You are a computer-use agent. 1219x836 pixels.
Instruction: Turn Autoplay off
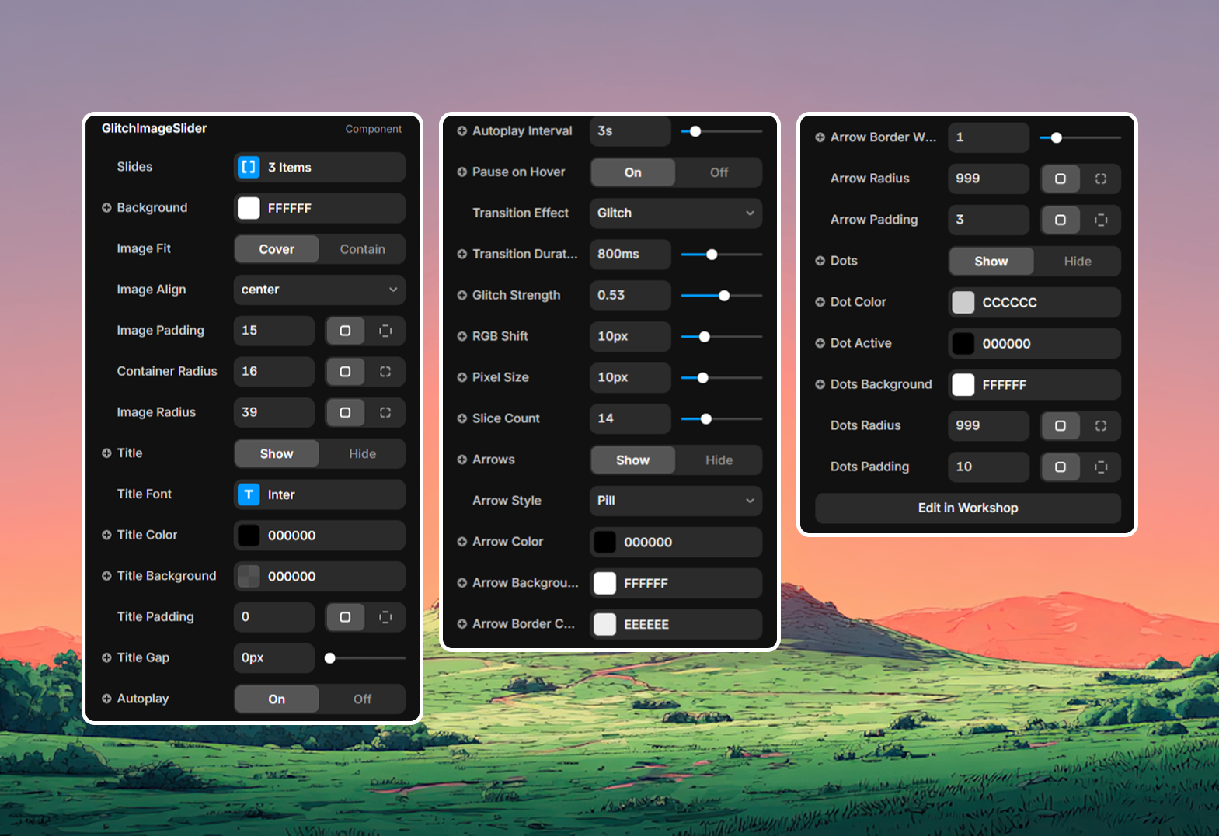(362, 699)
